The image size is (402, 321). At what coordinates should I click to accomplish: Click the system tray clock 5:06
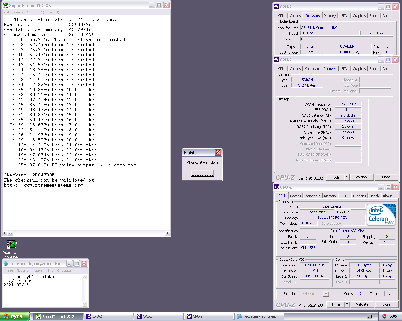pos(393,316)
